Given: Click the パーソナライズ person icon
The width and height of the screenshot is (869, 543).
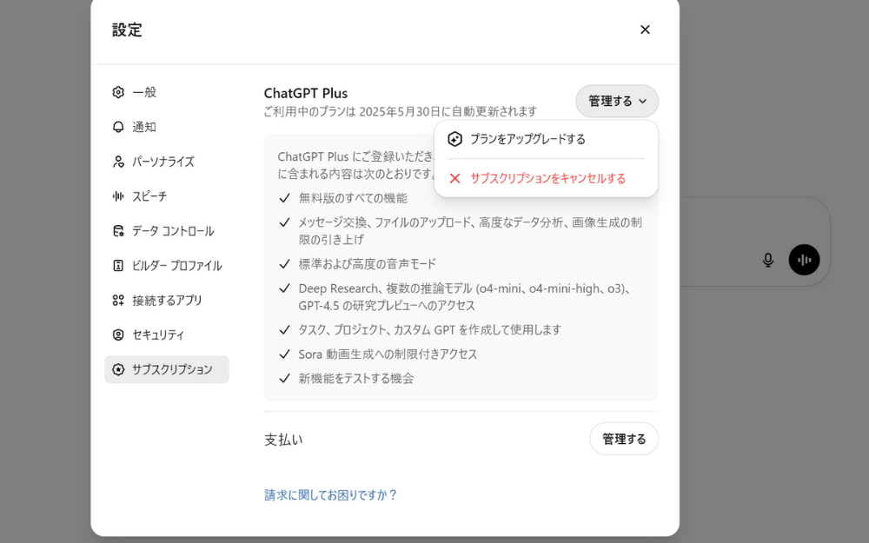Looking at the screenshot, I should click(x=118, y=162).
